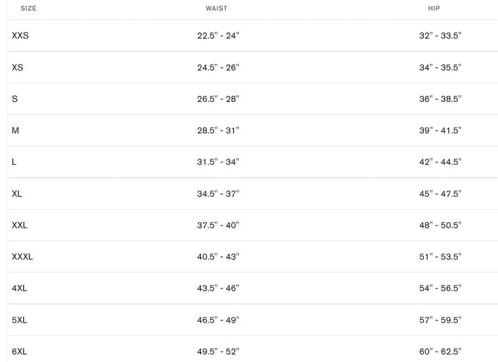Click the M size label
498x362 pixels.
[15, 131]
